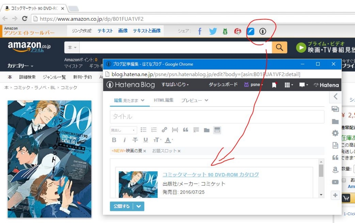
Task: Collapse the Hatena sidebar with the chevron
Action: [336, 96]
